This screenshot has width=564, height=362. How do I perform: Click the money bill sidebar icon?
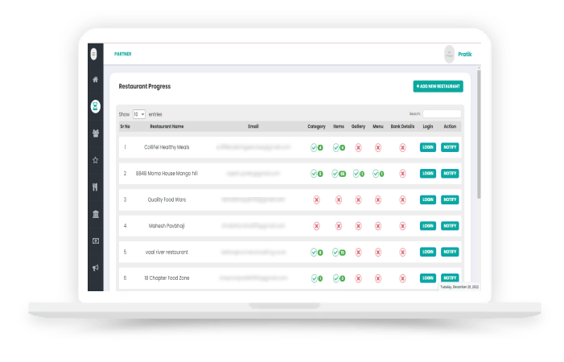point(95,241)
